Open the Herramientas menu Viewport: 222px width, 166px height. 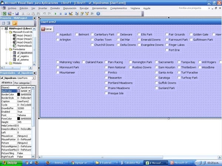click(x=100, y=8)
